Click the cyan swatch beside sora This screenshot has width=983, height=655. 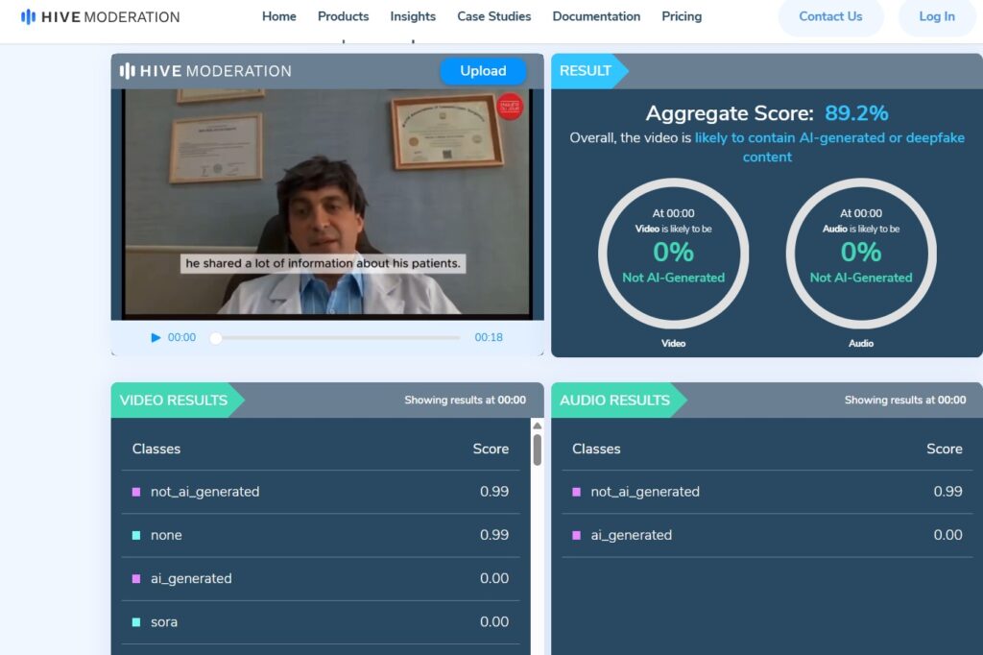[x=136, y=622]
